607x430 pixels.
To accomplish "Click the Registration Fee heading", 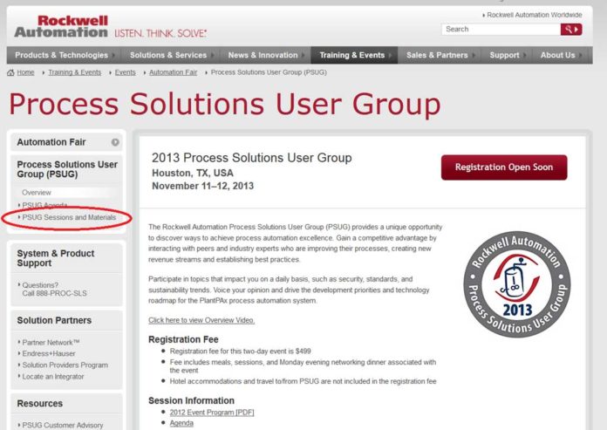I will coord(183,339).
